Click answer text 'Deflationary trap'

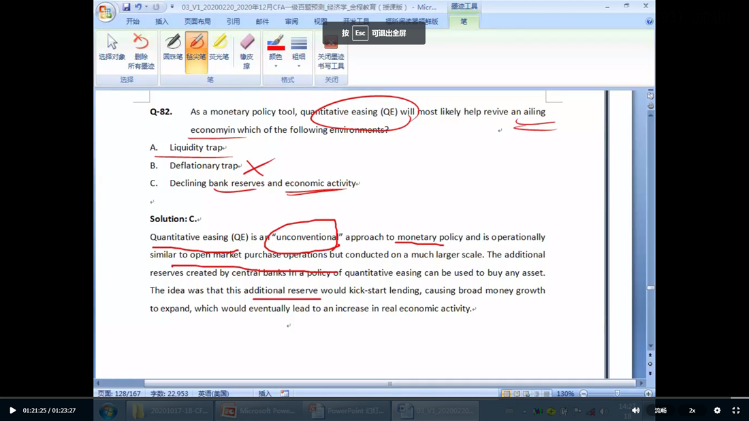[x=204, y=166]
